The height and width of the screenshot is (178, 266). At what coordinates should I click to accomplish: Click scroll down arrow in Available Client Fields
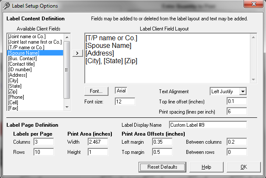67,107
